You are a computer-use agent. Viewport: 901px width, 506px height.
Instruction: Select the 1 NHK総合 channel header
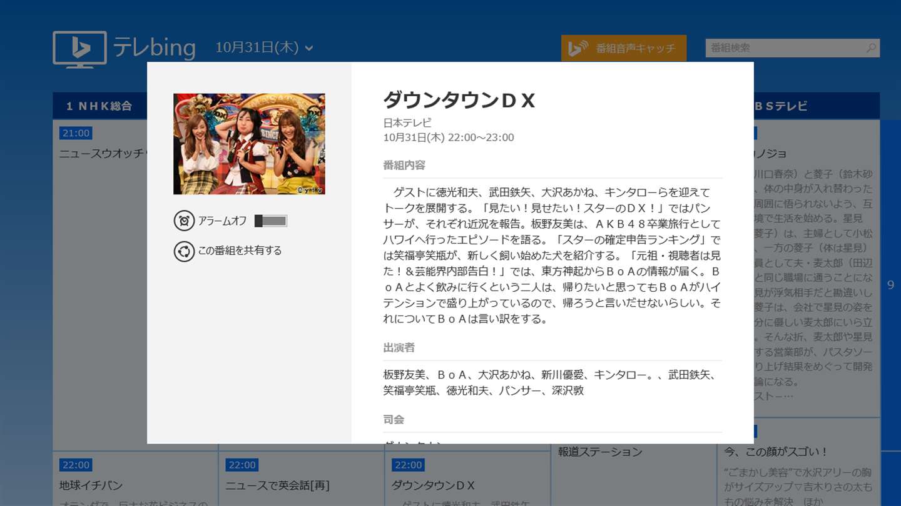point(99,106)
